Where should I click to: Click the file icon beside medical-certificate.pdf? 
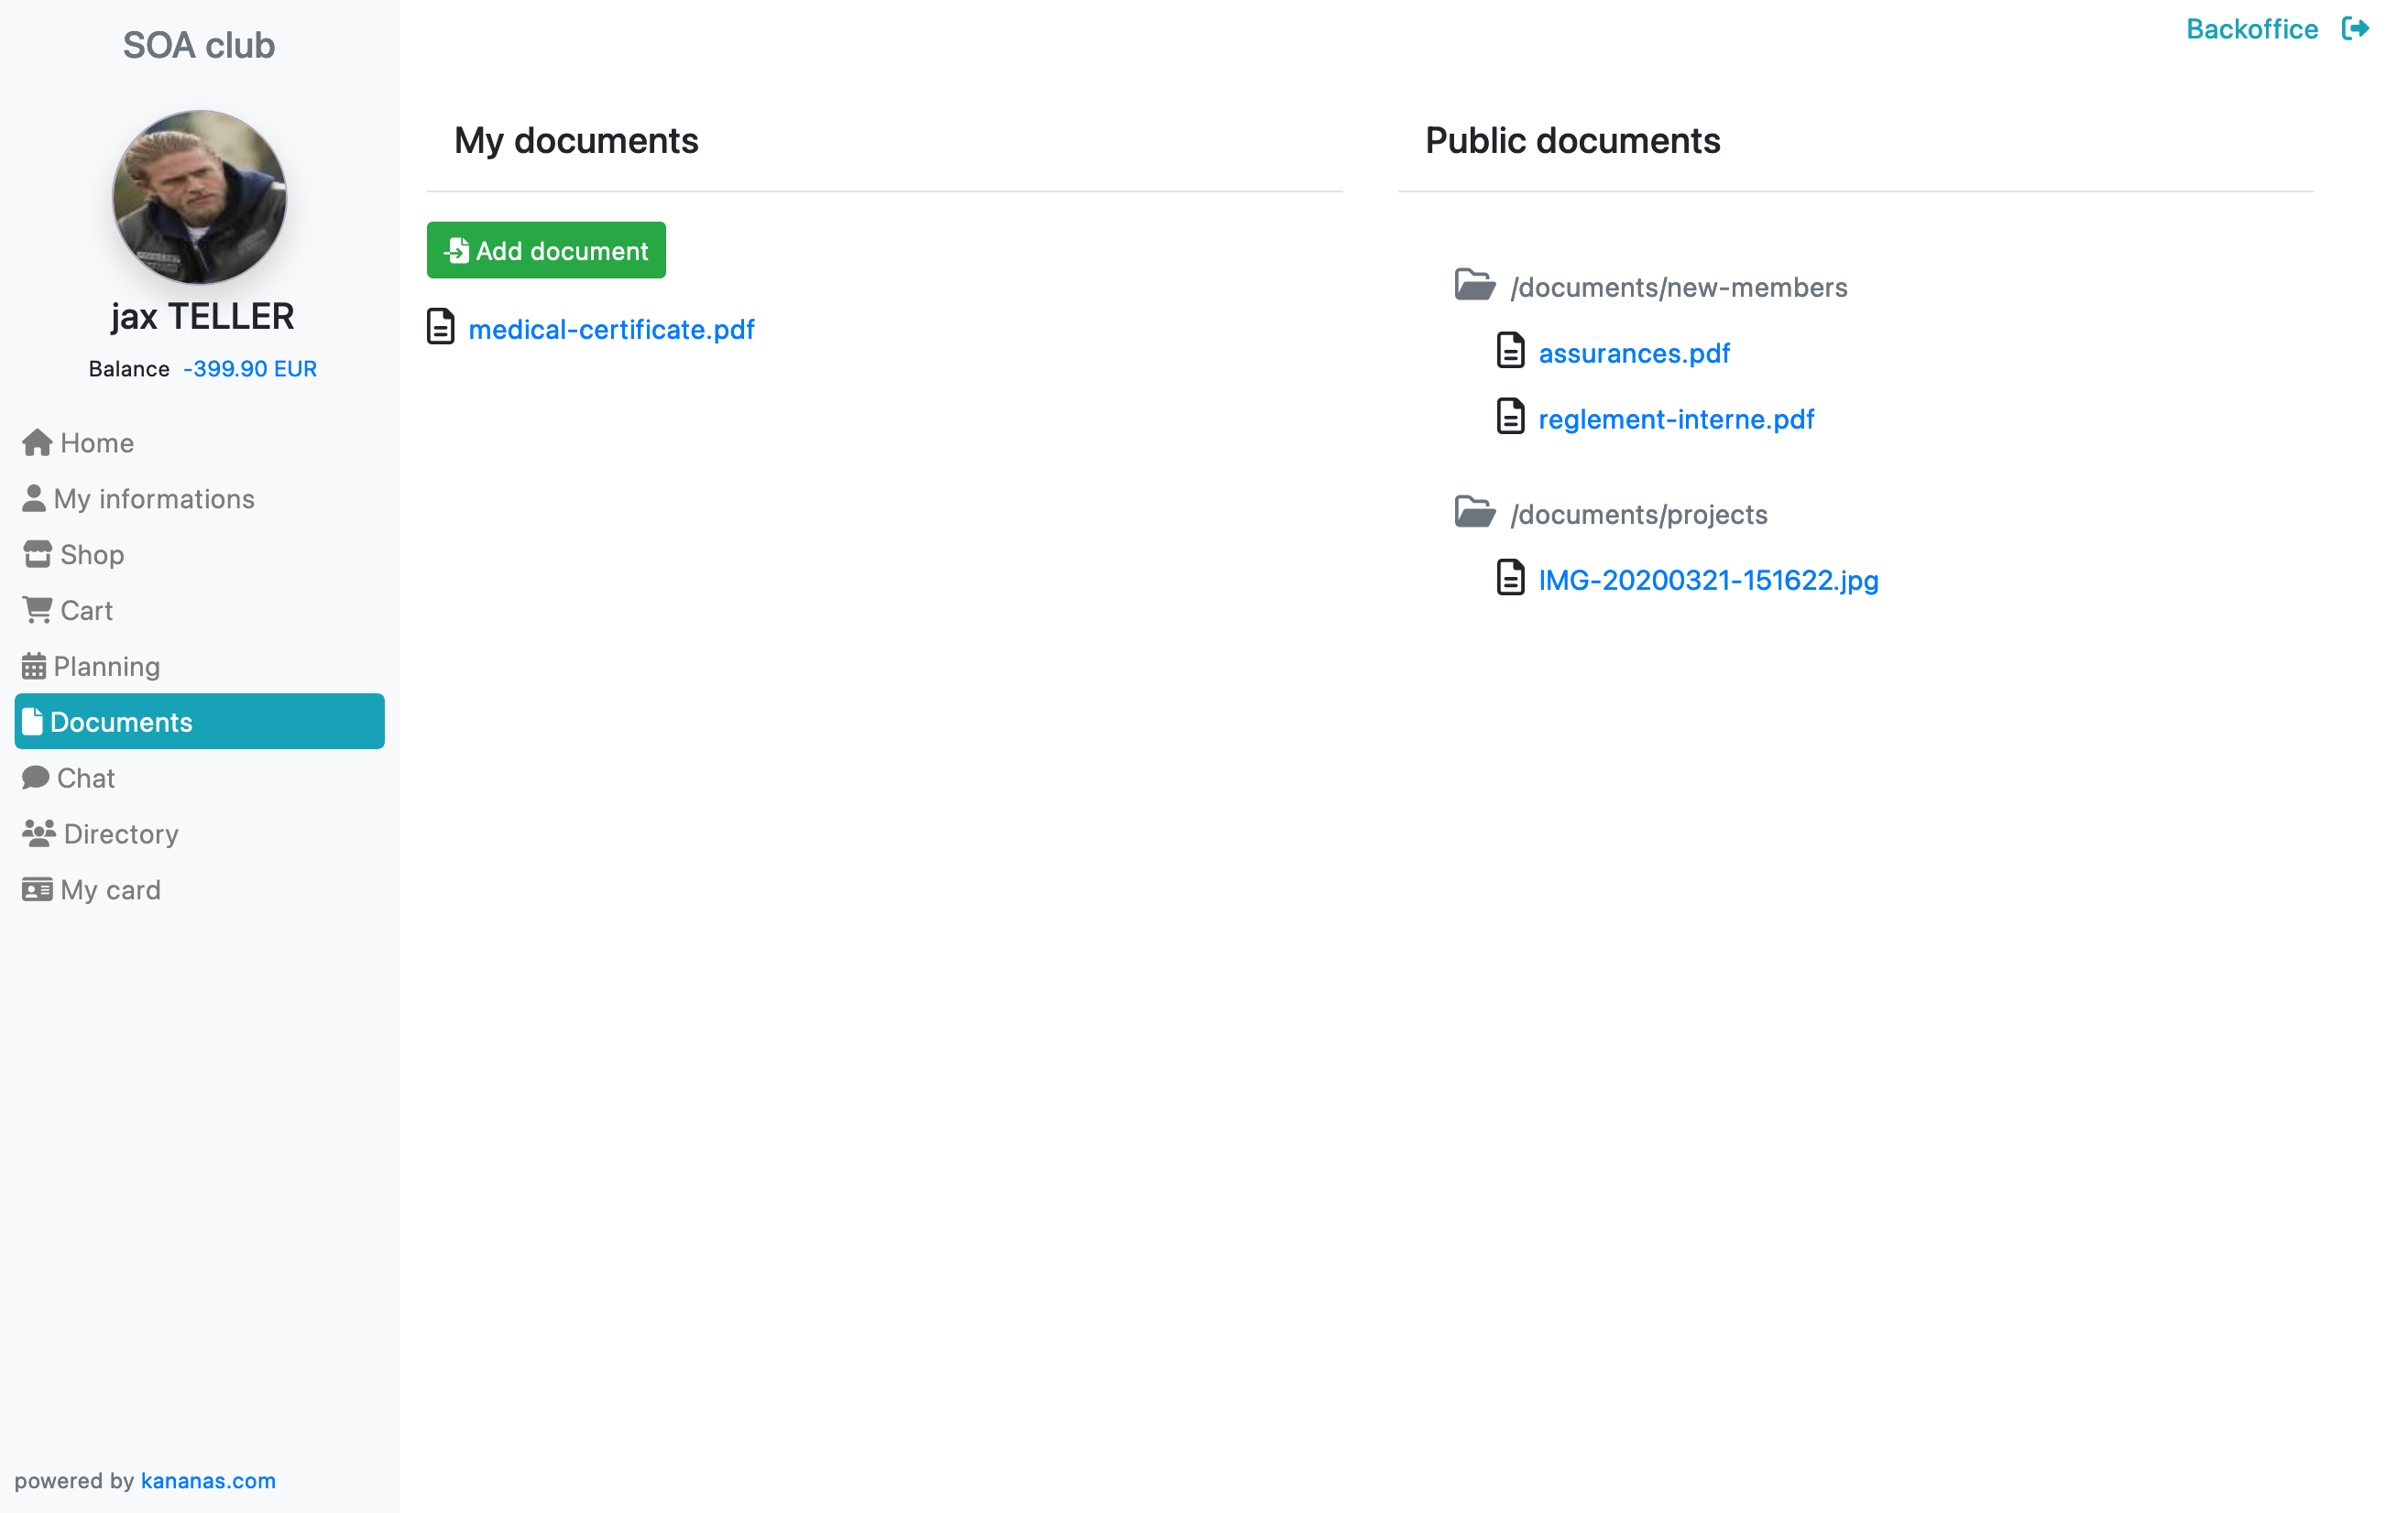pos(441,327)
